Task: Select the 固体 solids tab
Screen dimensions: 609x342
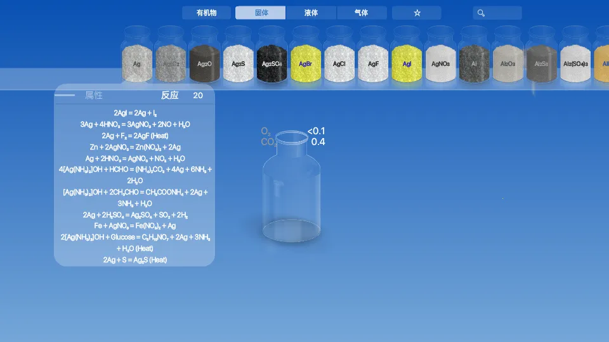Action: click(261, 13)
